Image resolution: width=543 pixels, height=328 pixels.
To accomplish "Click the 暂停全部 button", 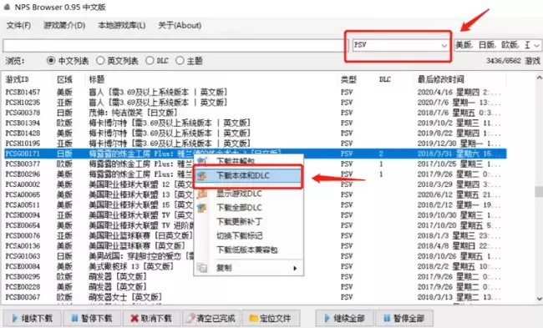I will click(404, 318).
